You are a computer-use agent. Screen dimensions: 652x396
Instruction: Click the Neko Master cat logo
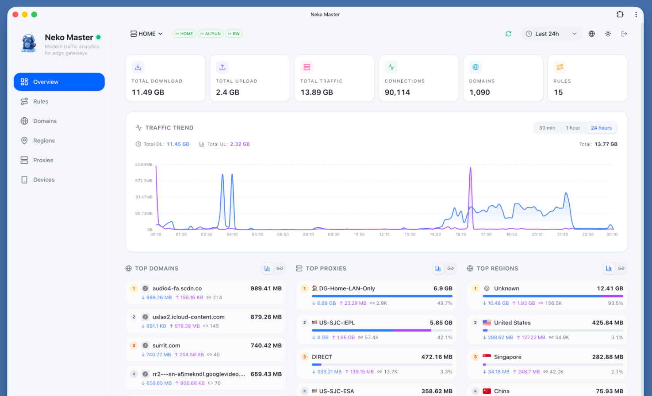pos(29,44)
